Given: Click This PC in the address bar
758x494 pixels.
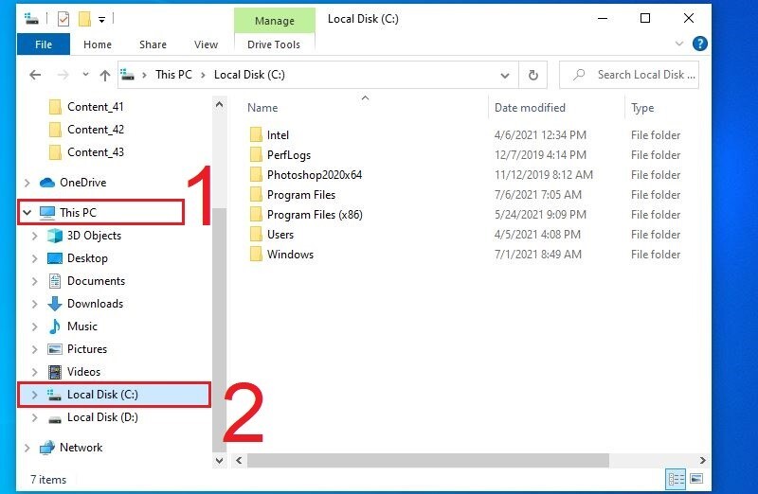Looking at the screenshot, I should click(173, 75).
